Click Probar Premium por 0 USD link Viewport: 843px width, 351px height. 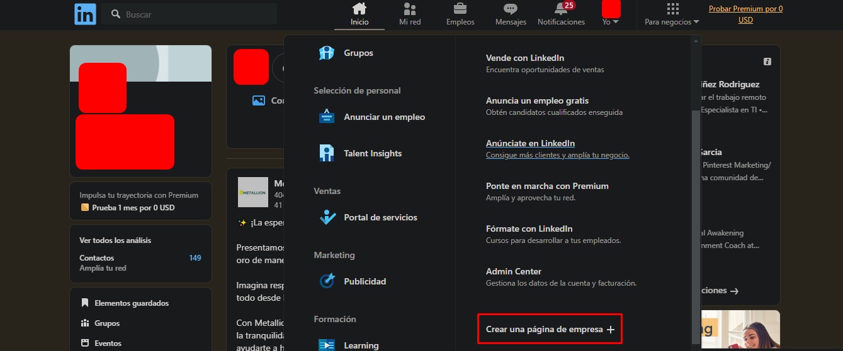pyautogui.click(x=745, y=14)
